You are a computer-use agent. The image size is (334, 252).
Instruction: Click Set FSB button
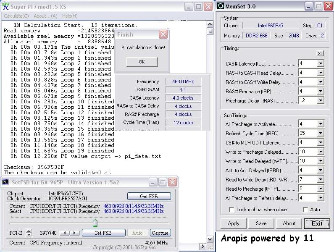(x=103, y=233)
